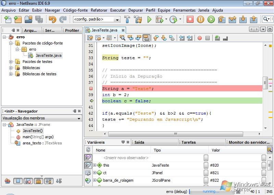
Task: Click the Debug Project icon
Action: (160, 19)
